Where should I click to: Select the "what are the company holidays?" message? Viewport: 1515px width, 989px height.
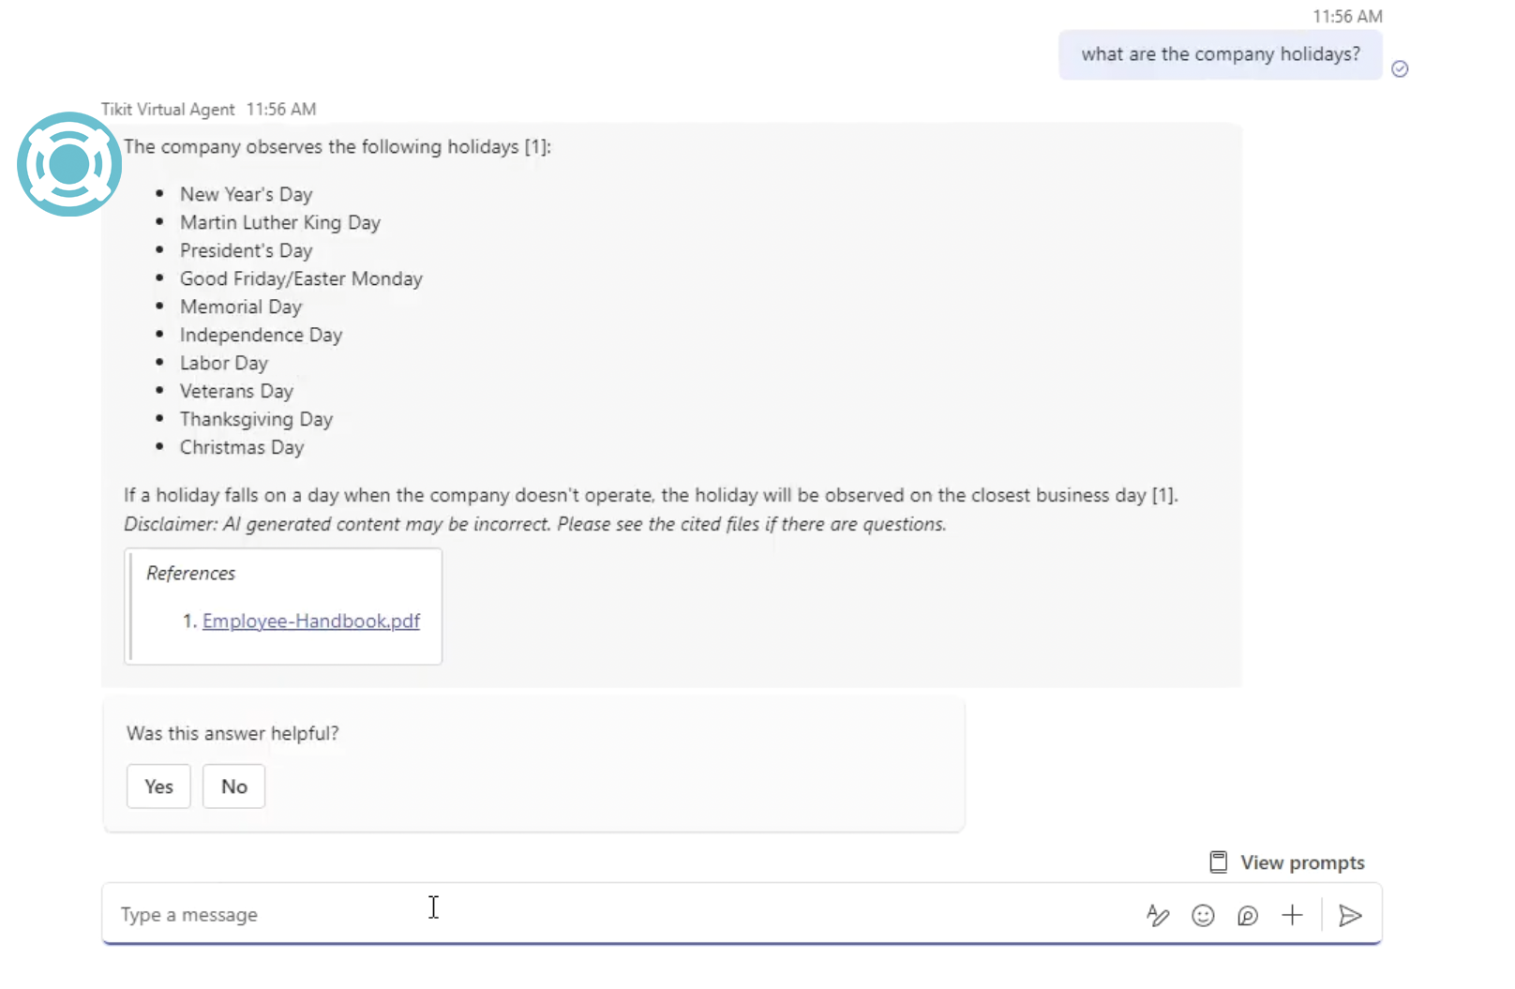(1220, 54)
